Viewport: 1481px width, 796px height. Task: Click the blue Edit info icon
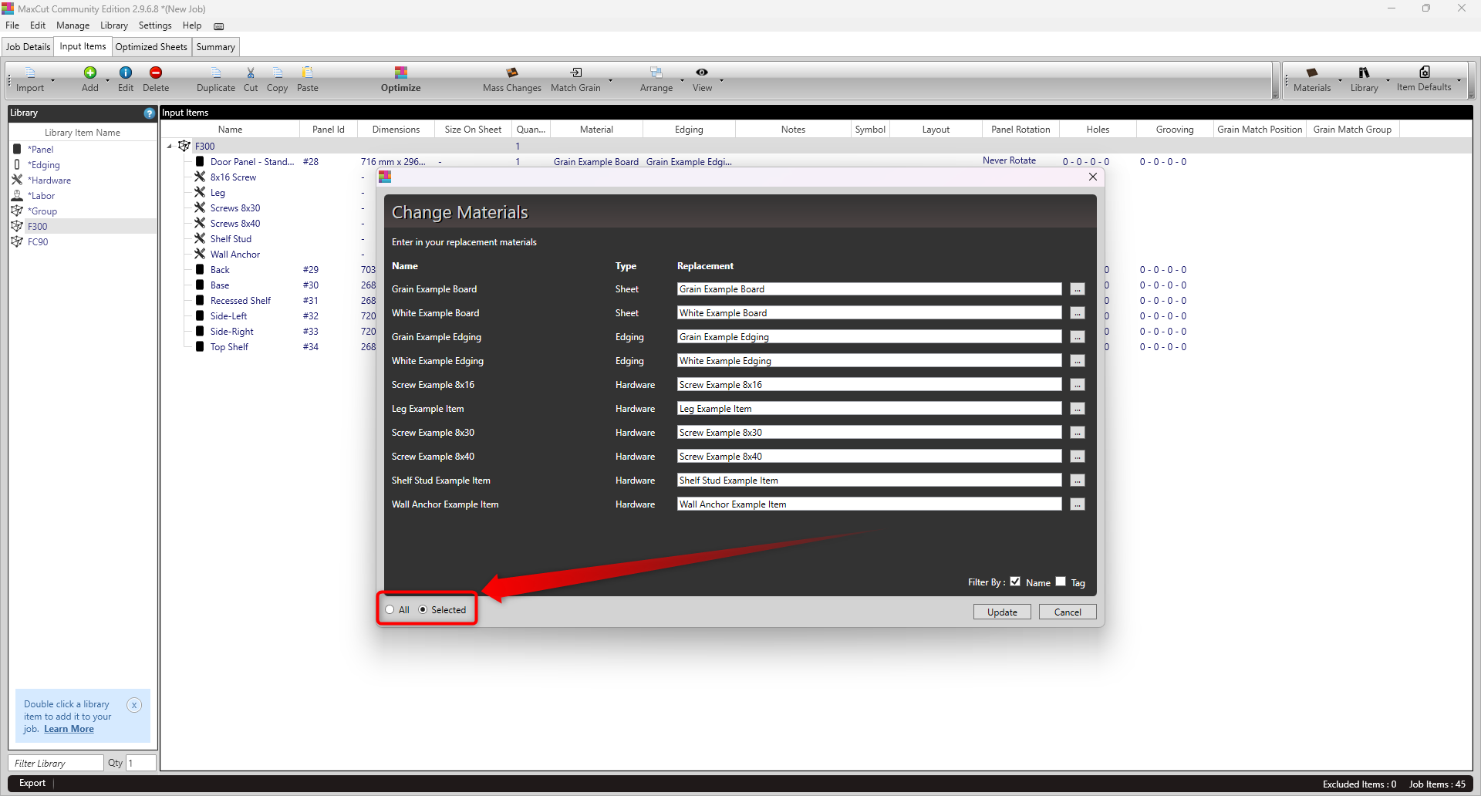126,73
